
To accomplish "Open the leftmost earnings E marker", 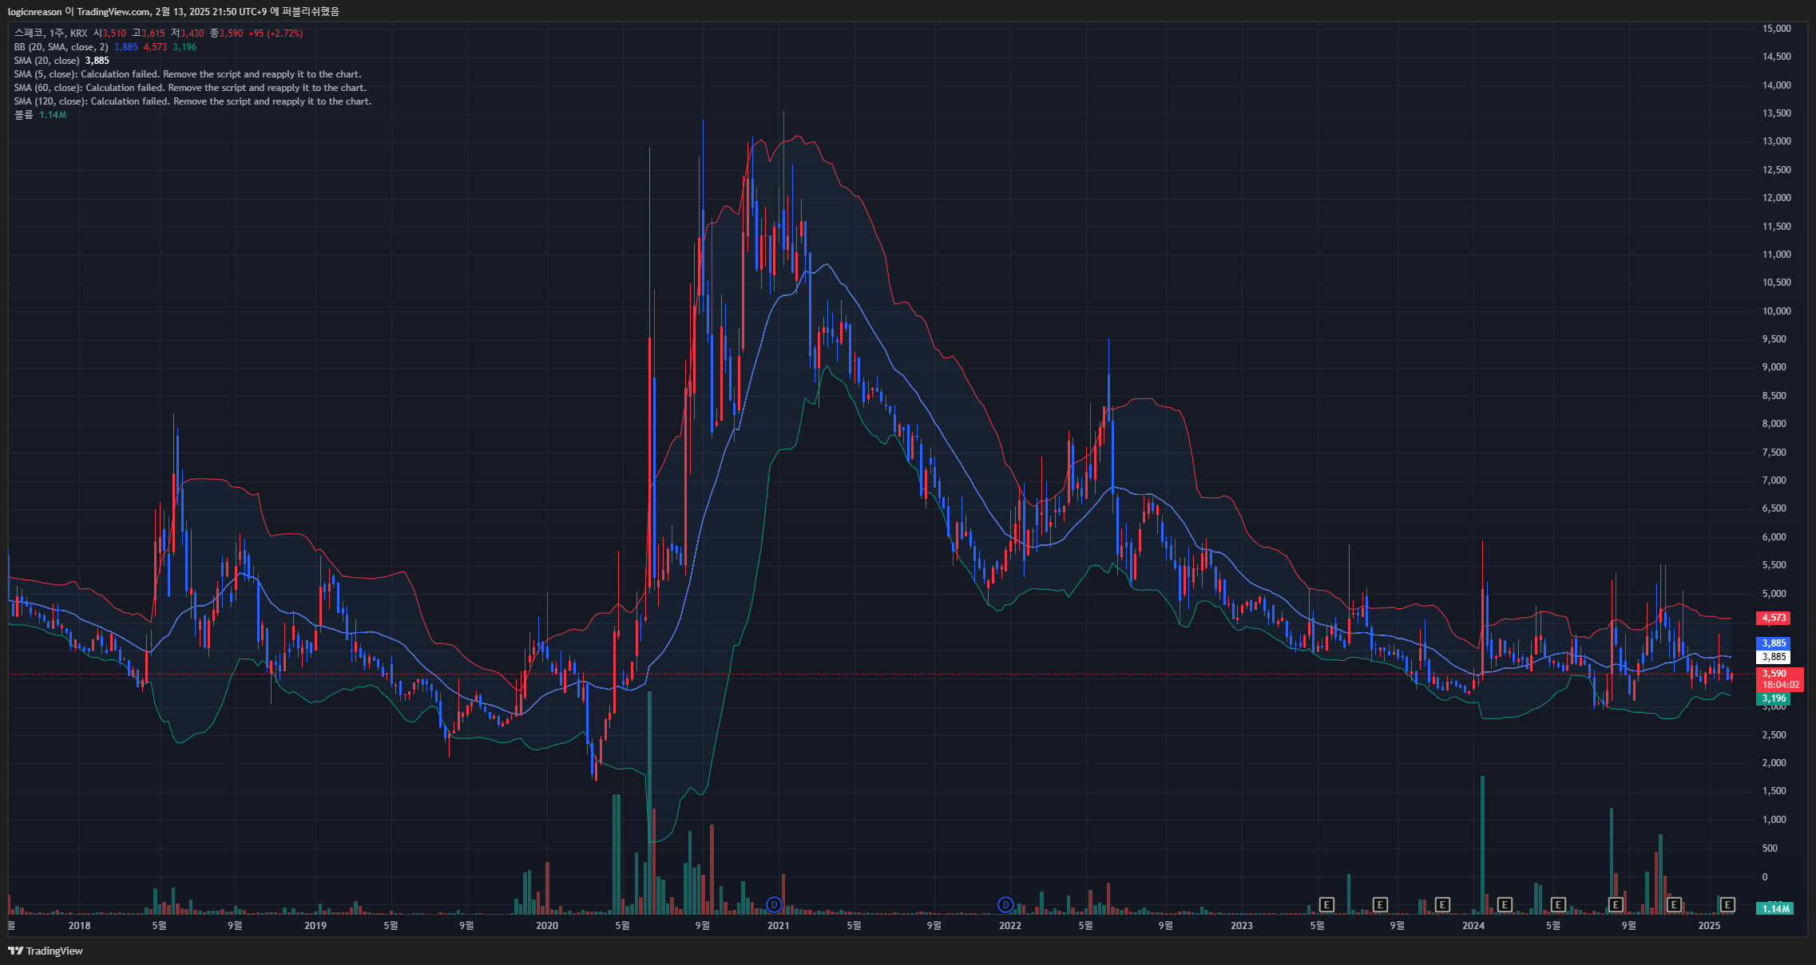I will (x=1326, y=904).
